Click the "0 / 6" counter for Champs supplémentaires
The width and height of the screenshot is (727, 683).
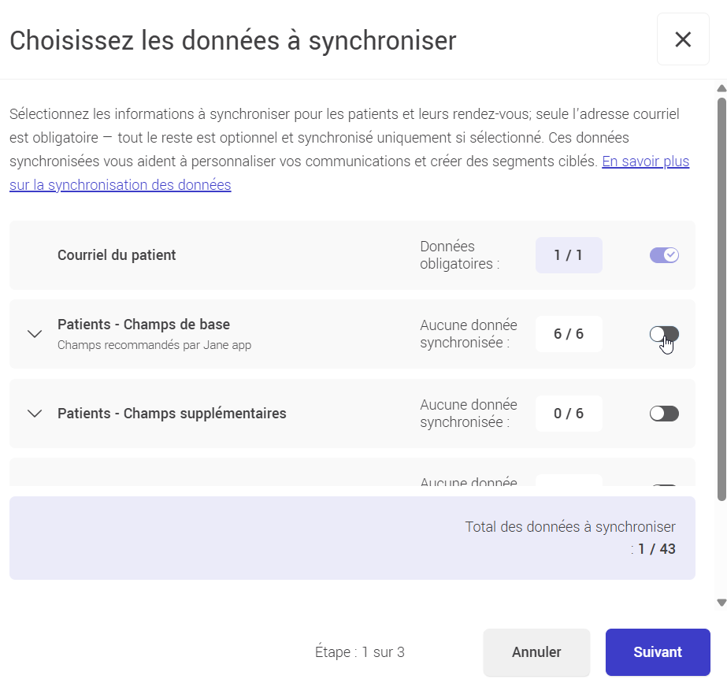pyautogui.click(x=569, y=413)
